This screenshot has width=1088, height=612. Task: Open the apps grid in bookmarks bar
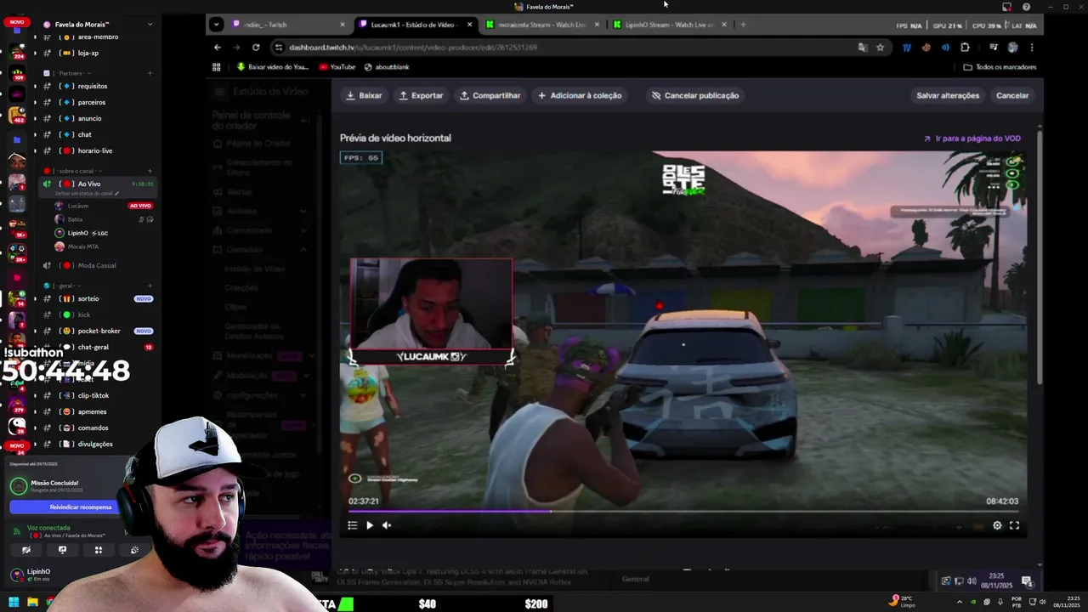tap(217, 67)
